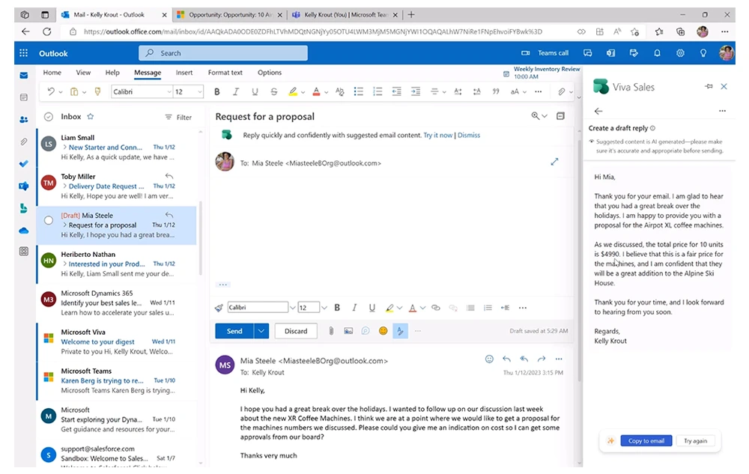Pick ribbon yellow highlight color swatch

[x=293, y=91]
